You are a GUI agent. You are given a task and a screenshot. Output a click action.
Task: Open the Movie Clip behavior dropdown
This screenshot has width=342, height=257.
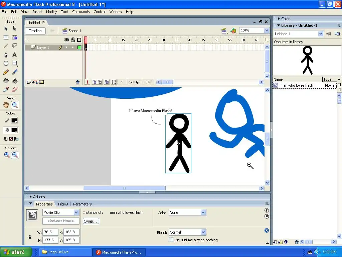tap(76, 212)
